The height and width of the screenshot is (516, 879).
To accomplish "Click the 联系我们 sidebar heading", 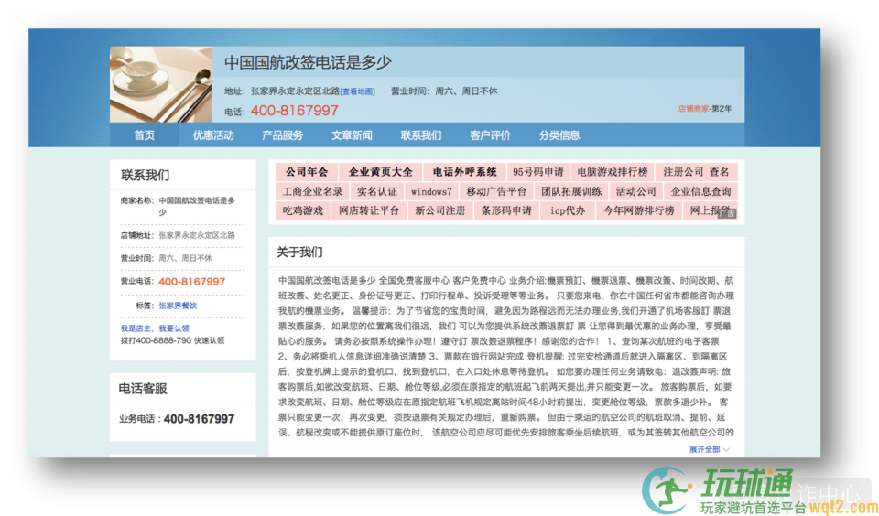I will 145,176.
